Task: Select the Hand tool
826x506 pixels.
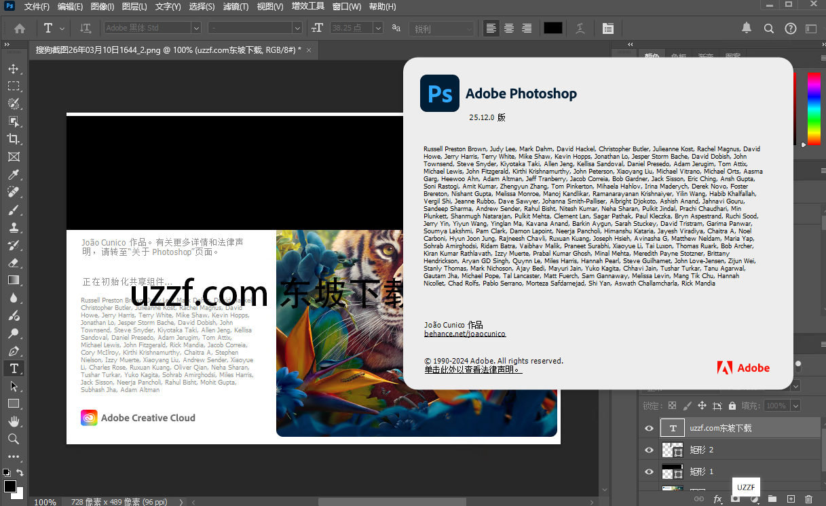Action: pos(14,421)
